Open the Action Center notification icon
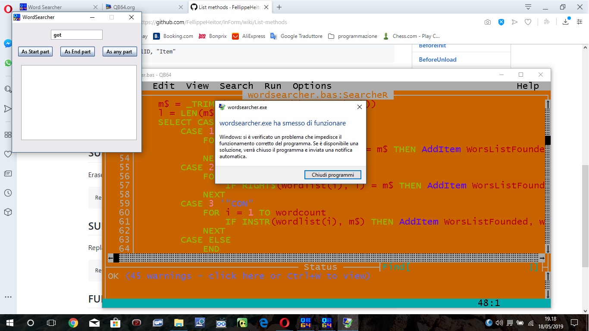This screenshot has height=331, width=589. (574, 322)
